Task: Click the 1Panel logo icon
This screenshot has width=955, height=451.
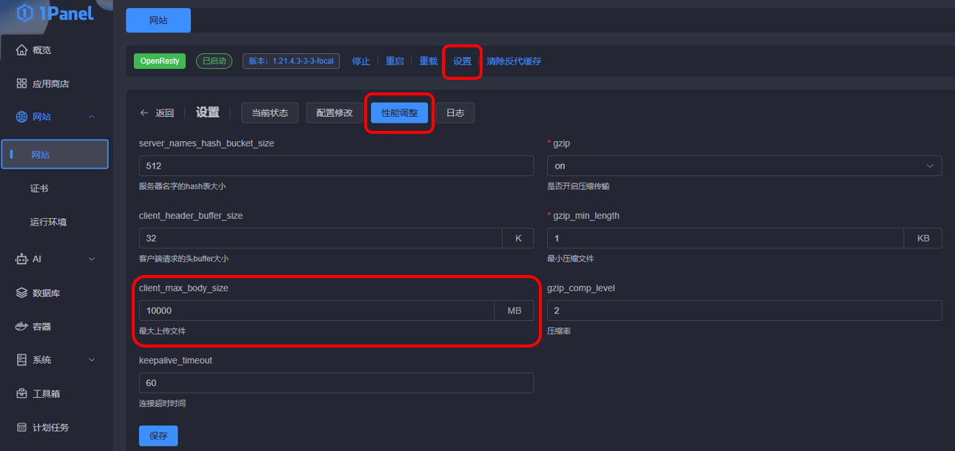Action: (24, 13)
